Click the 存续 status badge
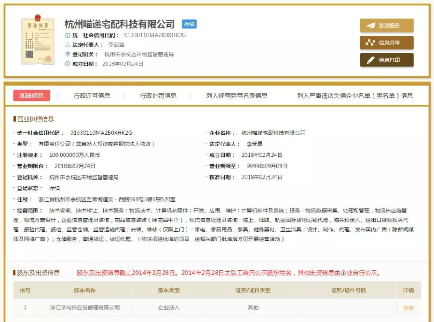Screen dimensions: 434x322 click(189, 23)
